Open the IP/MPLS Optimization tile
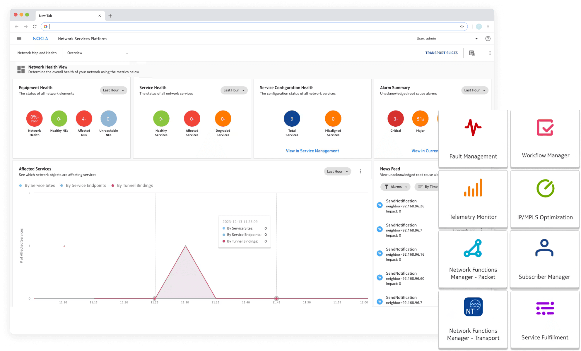Image resolution: width=581 pixels, height=351 pixels. tap(545, 199)
